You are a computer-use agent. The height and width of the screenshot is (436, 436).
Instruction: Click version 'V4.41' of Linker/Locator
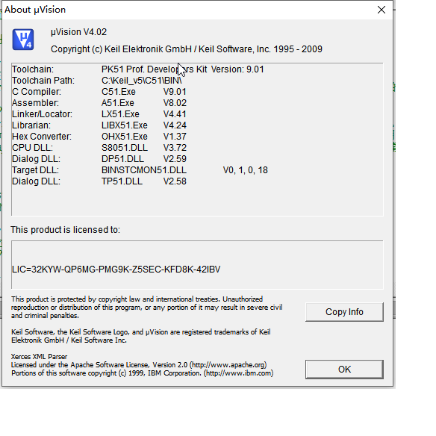pyautogui.click(x=175, y=114)
